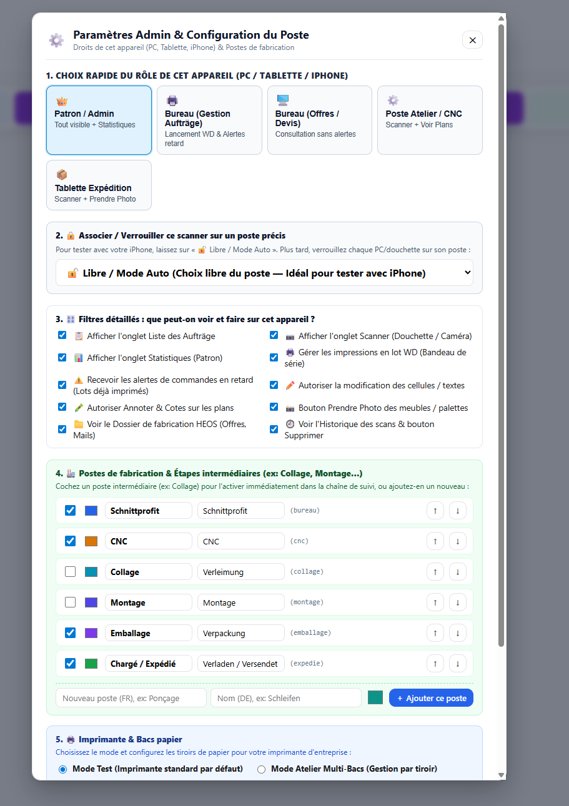Open the Montage post color swatch
569x806 pixels.
pyautogui.click(x=91, y=602)
